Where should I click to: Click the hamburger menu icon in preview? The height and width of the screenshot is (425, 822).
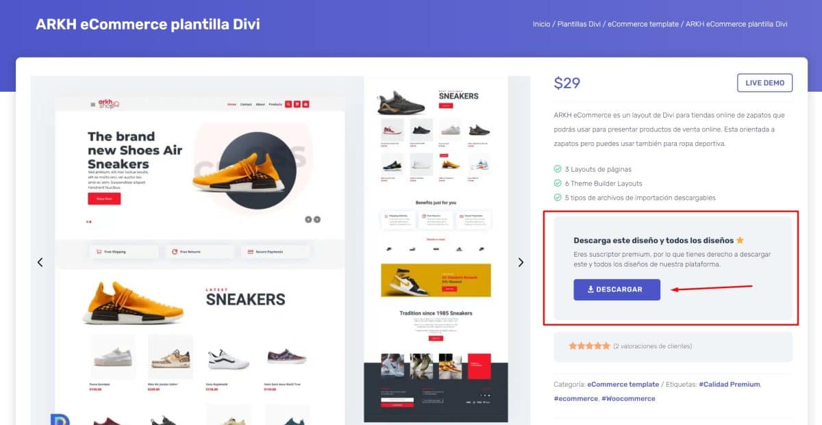(x=93, y=105)
